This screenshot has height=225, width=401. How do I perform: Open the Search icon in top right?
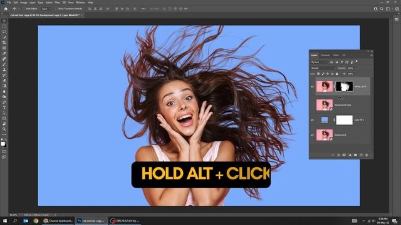(382, 9)
